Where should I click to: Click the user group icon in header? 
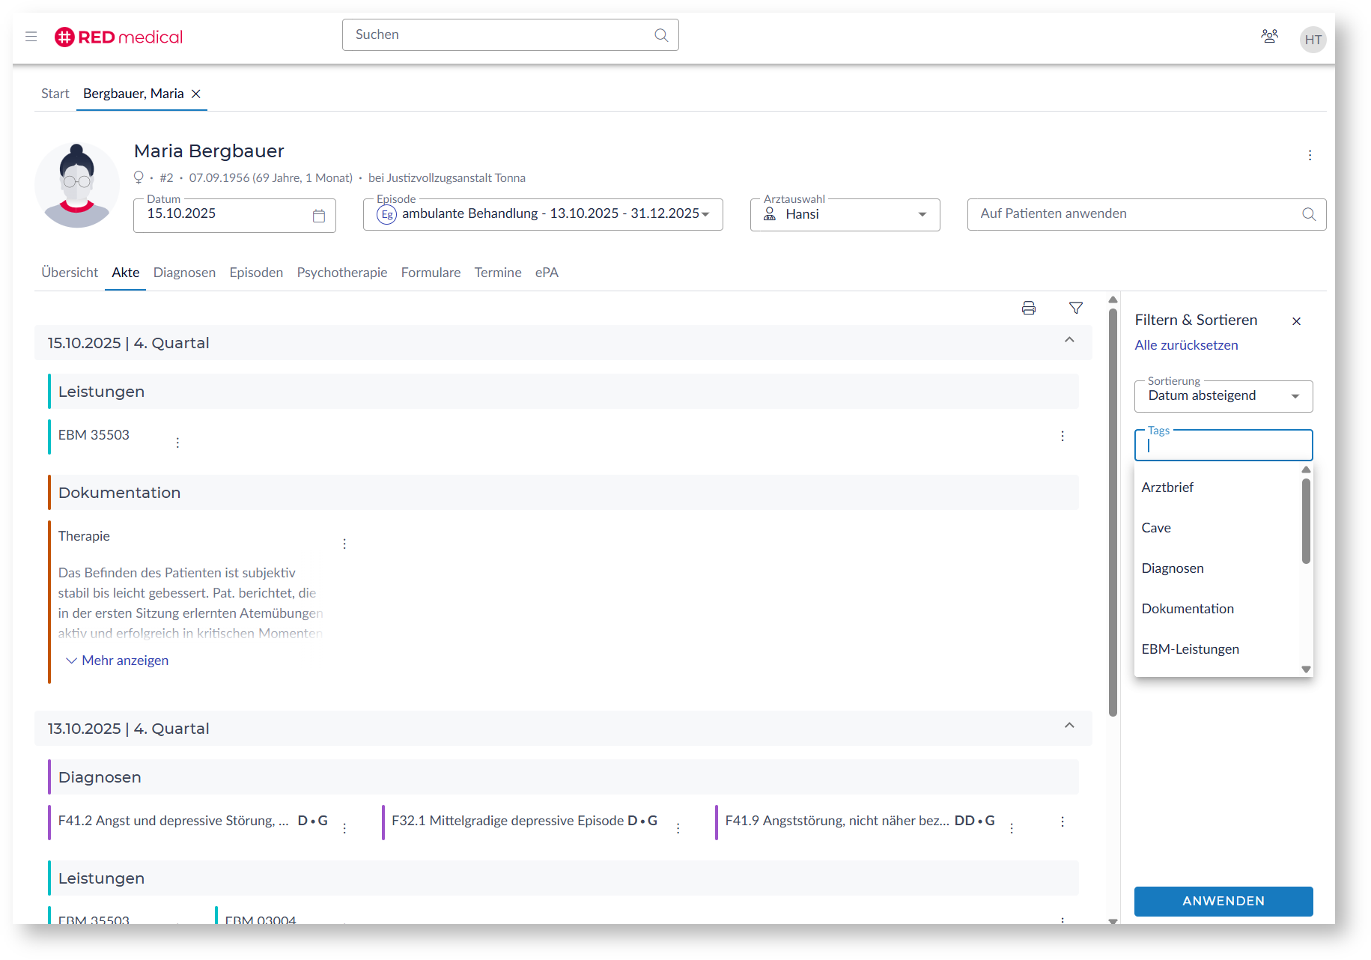click(x=1269, y=36)
